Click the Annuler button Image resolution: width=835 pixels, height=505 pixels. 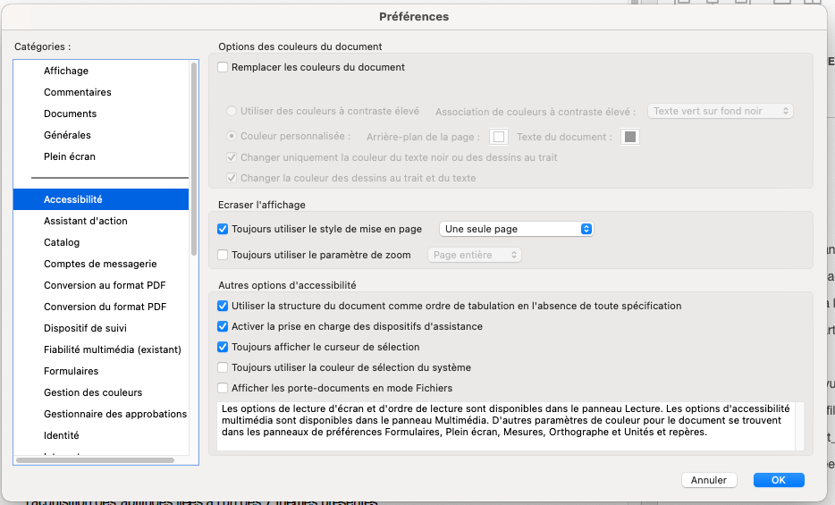click(x=709, y=480)
